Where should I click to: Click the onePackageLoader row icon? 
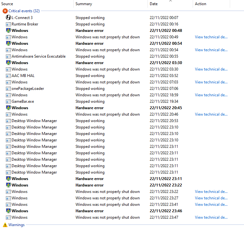(8, 89)
